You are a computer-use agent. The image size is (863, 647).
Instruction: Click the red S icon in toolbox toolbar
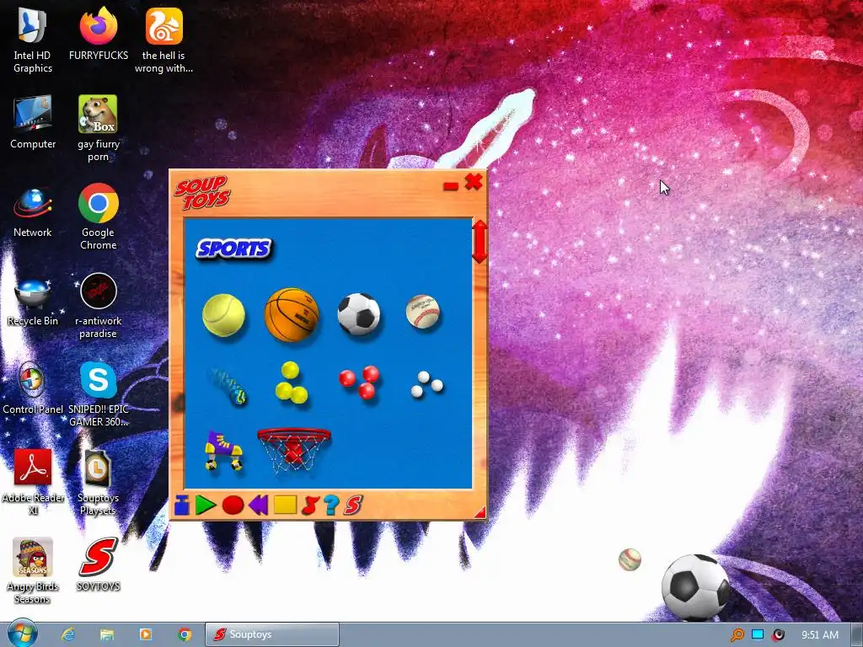pyautogui.click(x=353, y=505)
